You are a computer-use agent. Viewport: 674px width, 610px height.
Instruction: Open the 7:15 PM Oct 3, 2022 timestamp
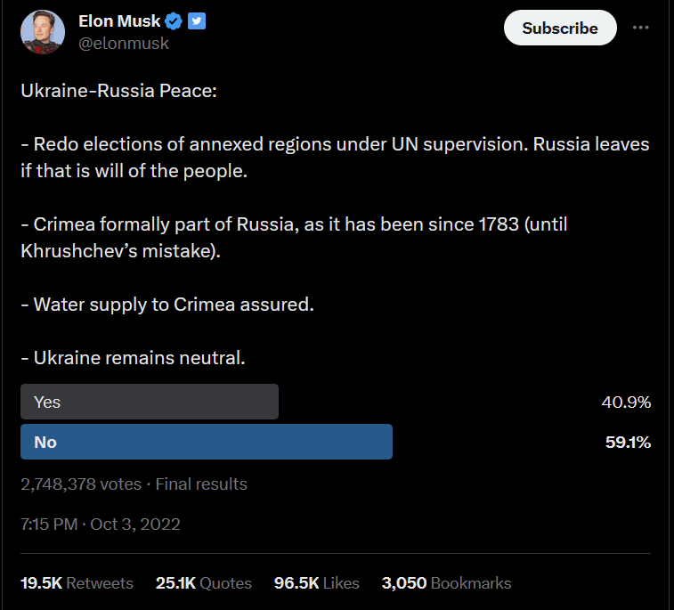pyautogui.click(x=101, y=524)
